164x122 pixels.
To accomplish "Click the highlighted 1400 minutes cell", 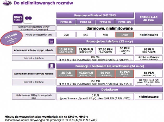I will pos(125,35).
